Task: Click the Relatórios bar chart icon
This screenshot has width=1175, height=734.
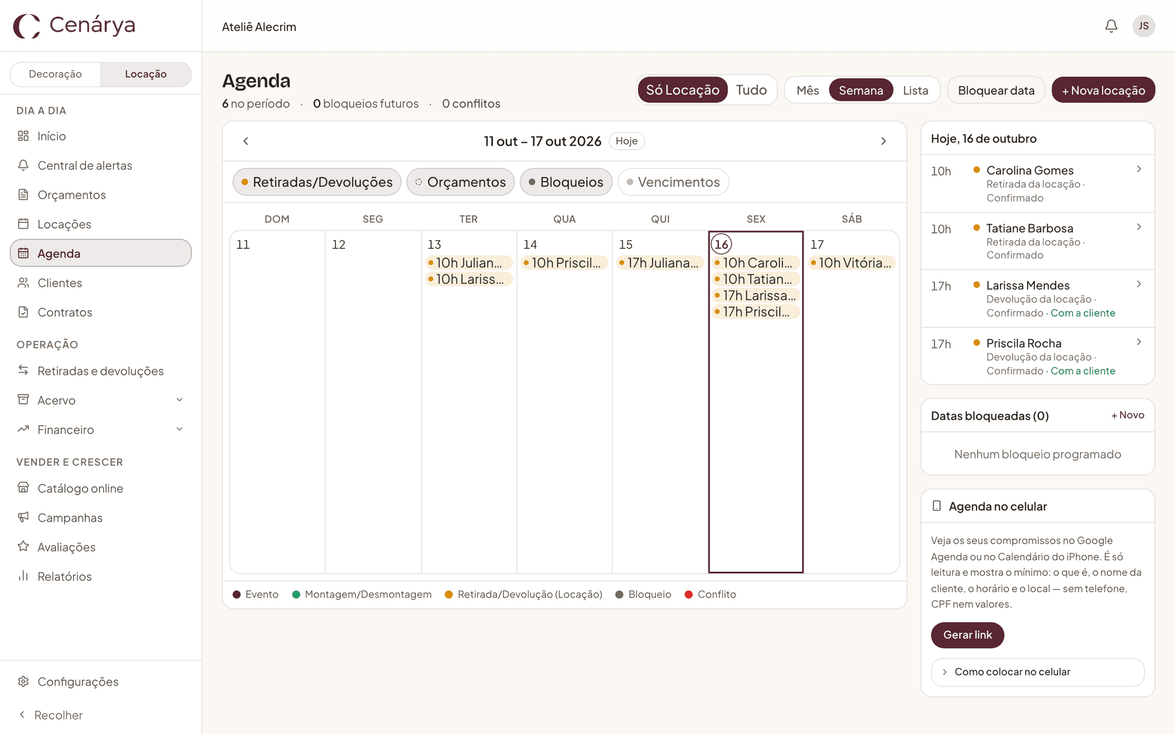Action: coord(23,576)
